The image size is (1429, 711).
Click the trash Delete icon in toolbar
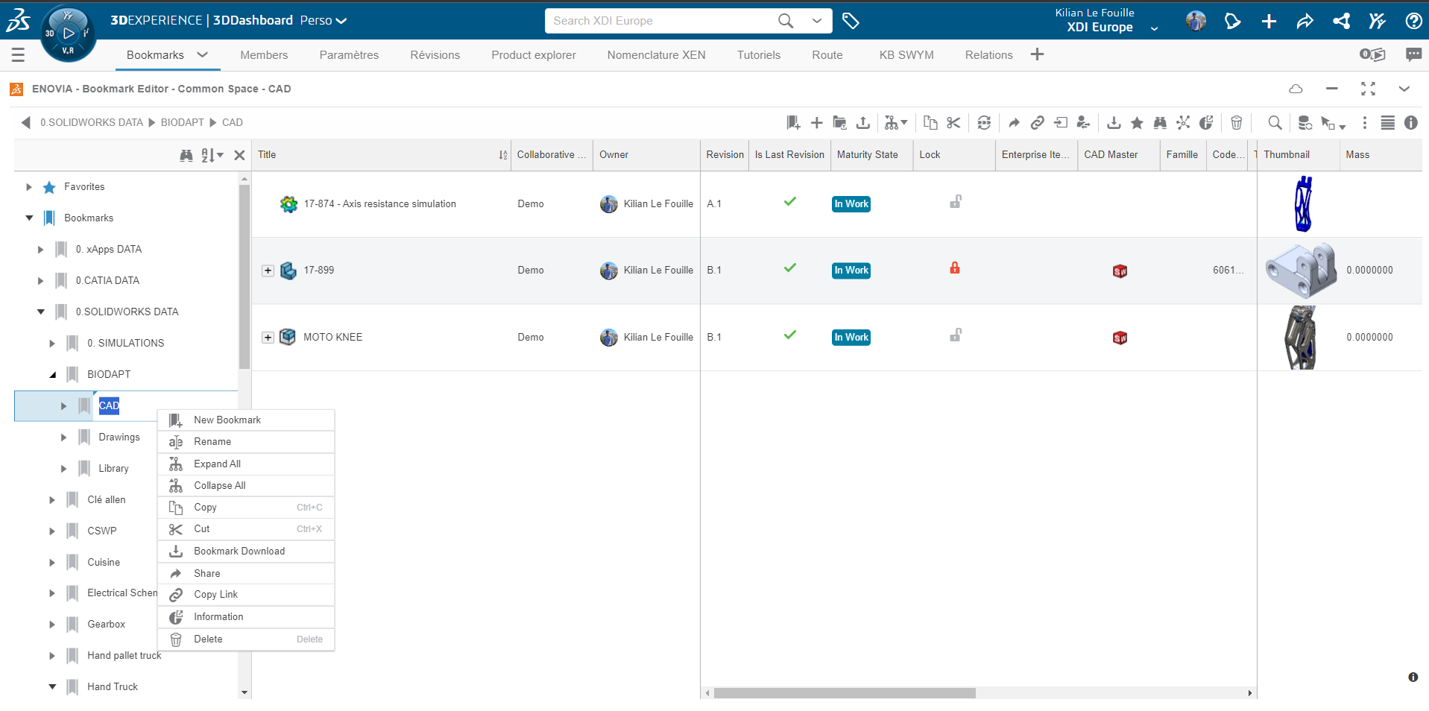pos(1237,123)
